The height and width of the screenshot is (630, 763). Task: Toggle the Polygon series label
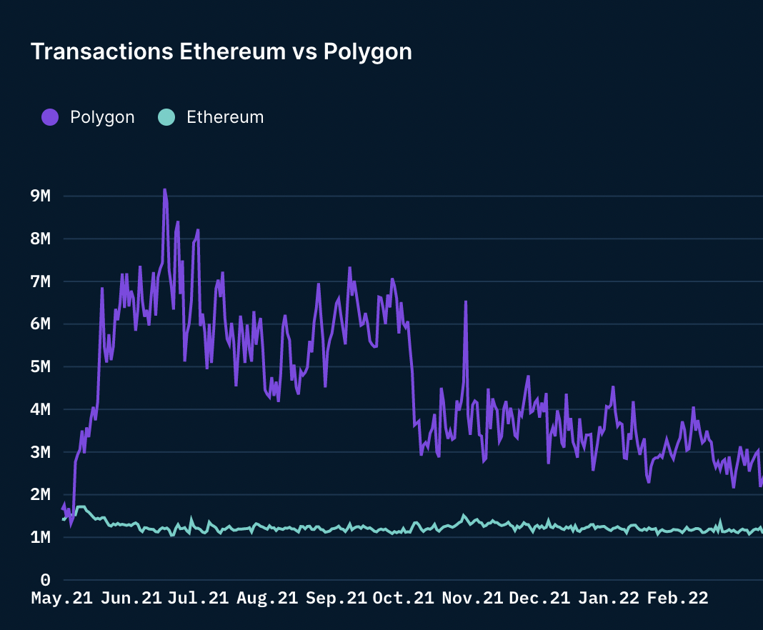coord(102,117)
